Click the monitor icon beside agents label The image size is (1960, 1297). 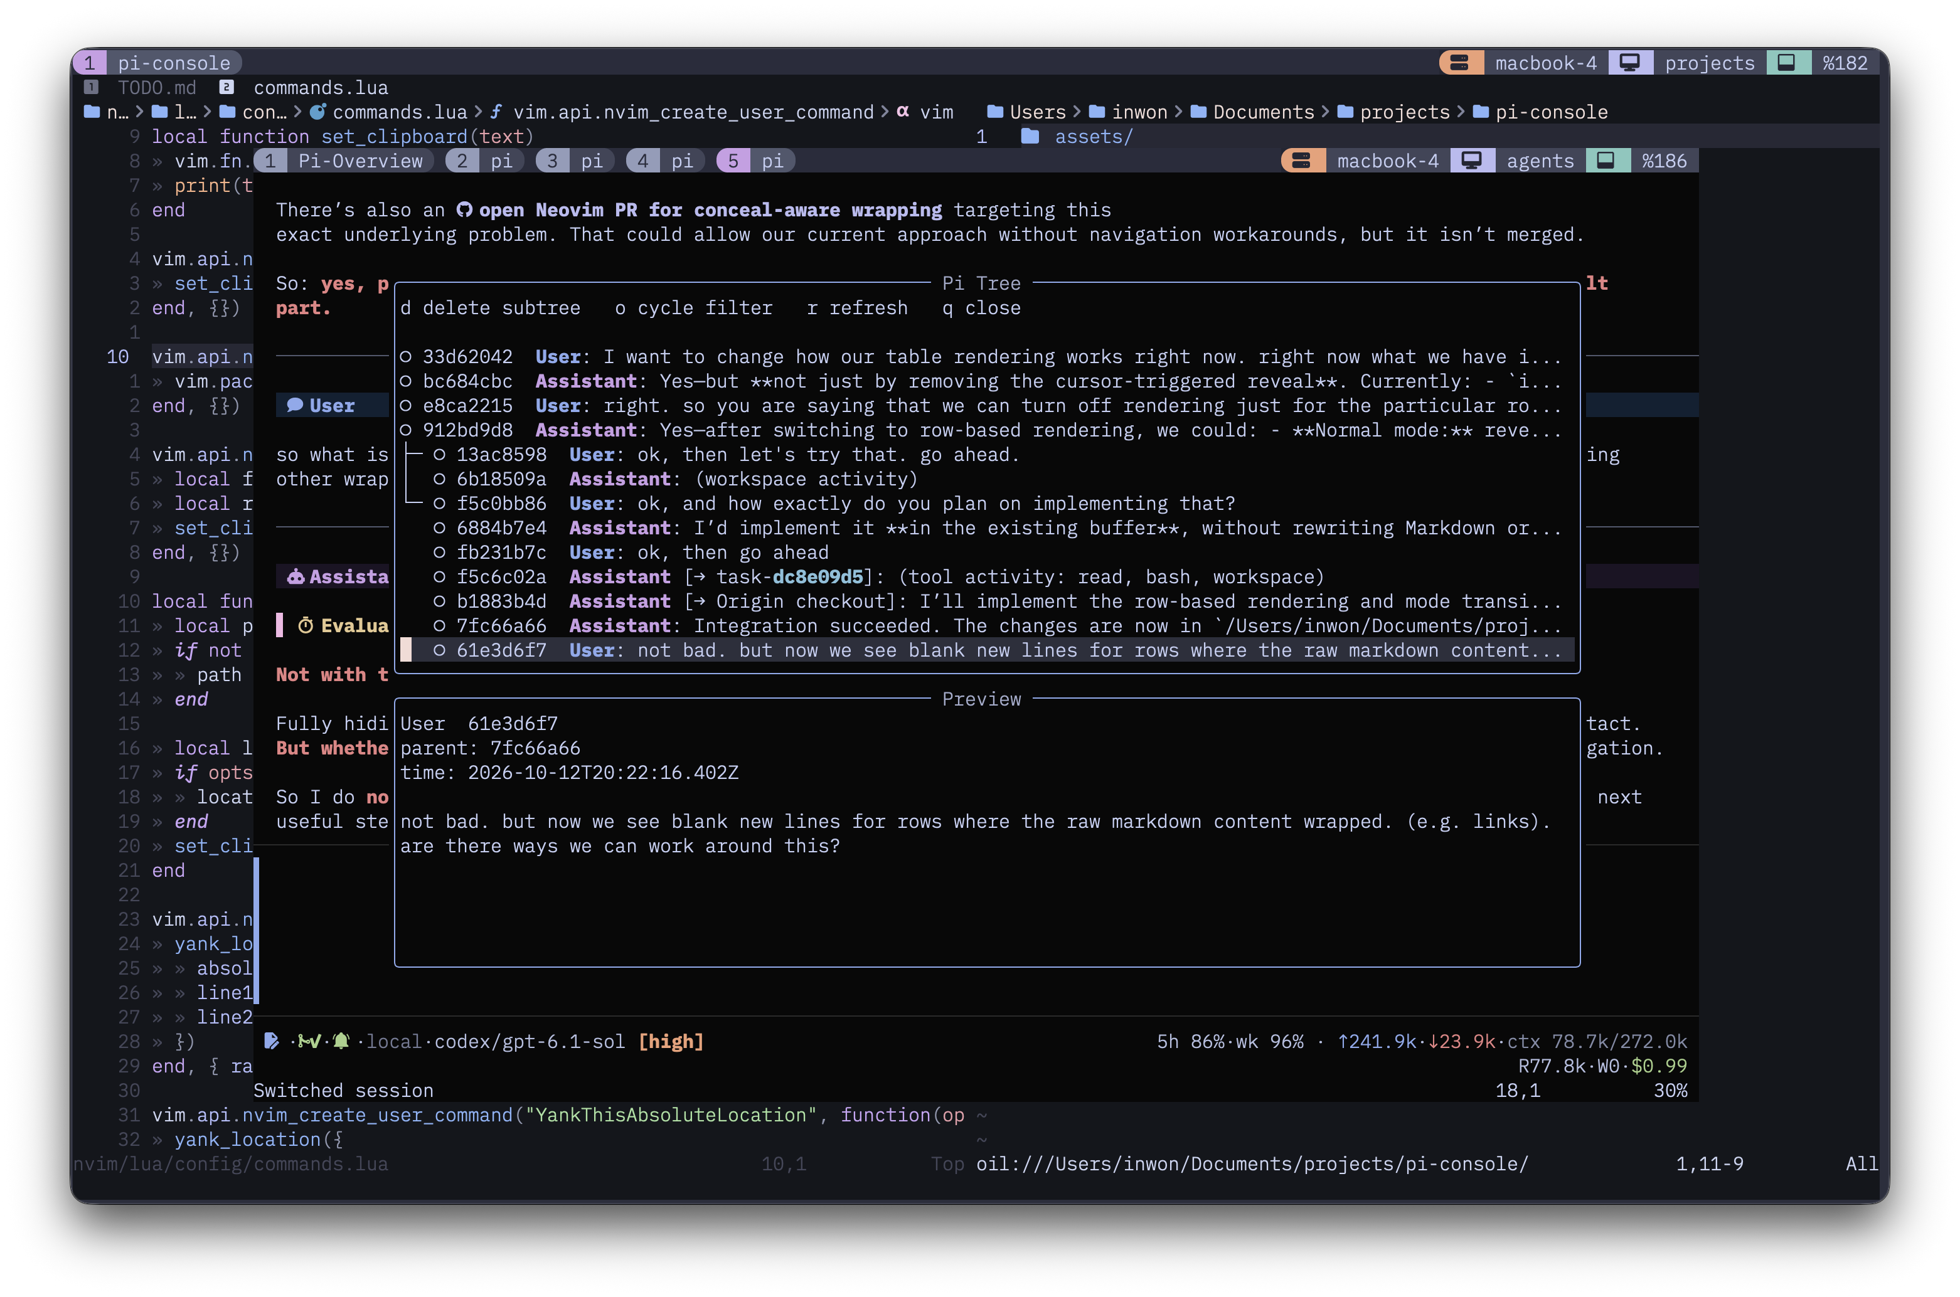tap(1471, 161)
